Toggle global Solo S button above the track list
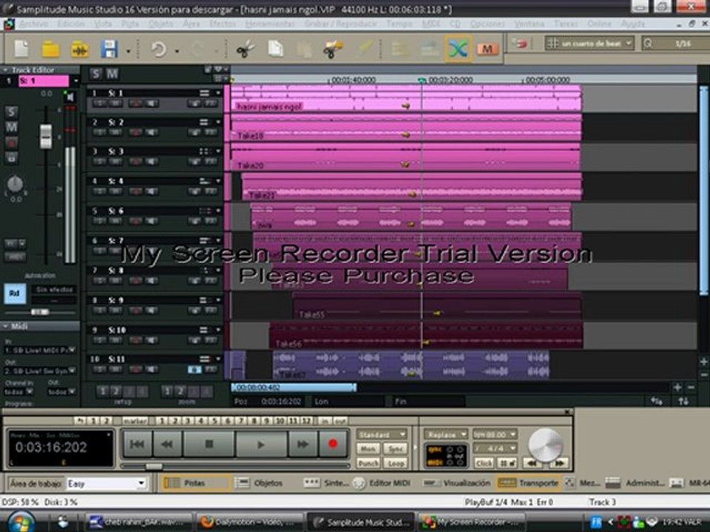Viewport: 710px width, 532px height. click(x=95, y=74)
